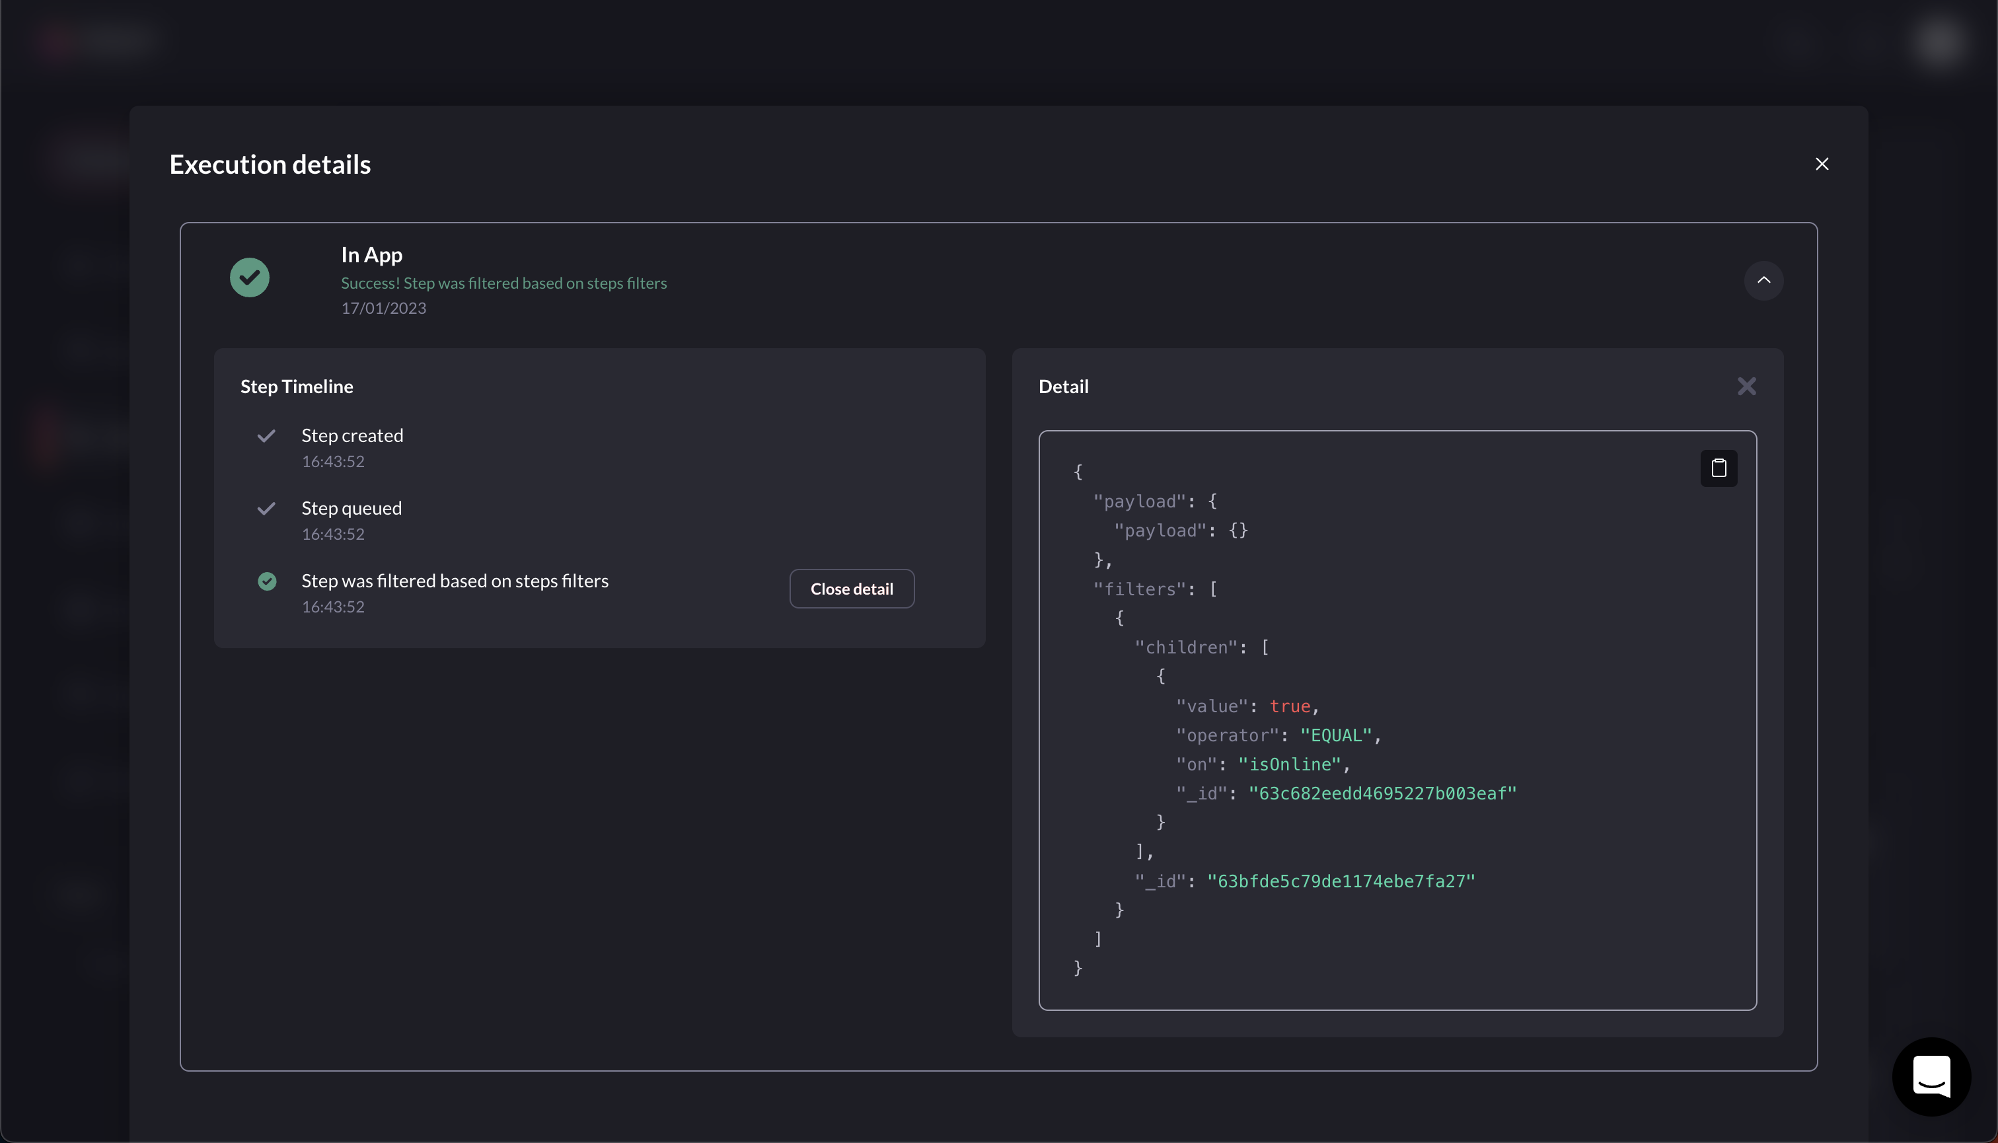Click the large green success check icon
Image resolution: width=1998 pixels, height=1143 pixels.
tap(250, 278)
